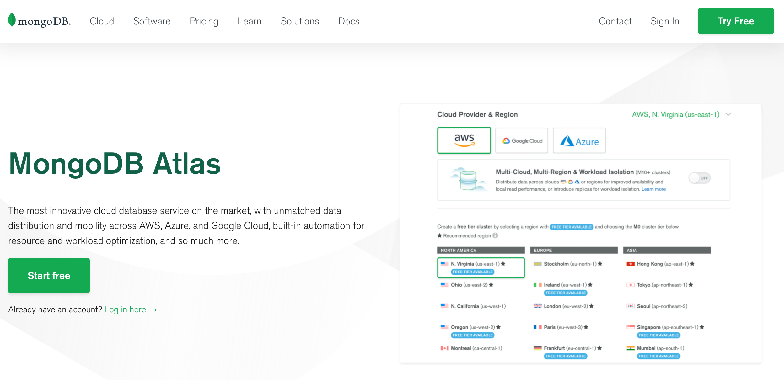Open the AWS N. Virginia region dropdown
This screenshot has height=380, width=784.
click(675, 115)
